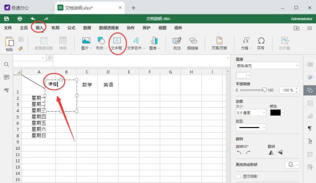Open text art settings in right sidebar

click(x=310, y=141)
